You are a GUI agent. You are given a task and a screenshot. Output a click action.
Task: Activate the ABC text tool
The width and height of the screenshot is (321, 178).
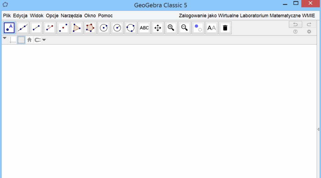[x=144, y=28]
